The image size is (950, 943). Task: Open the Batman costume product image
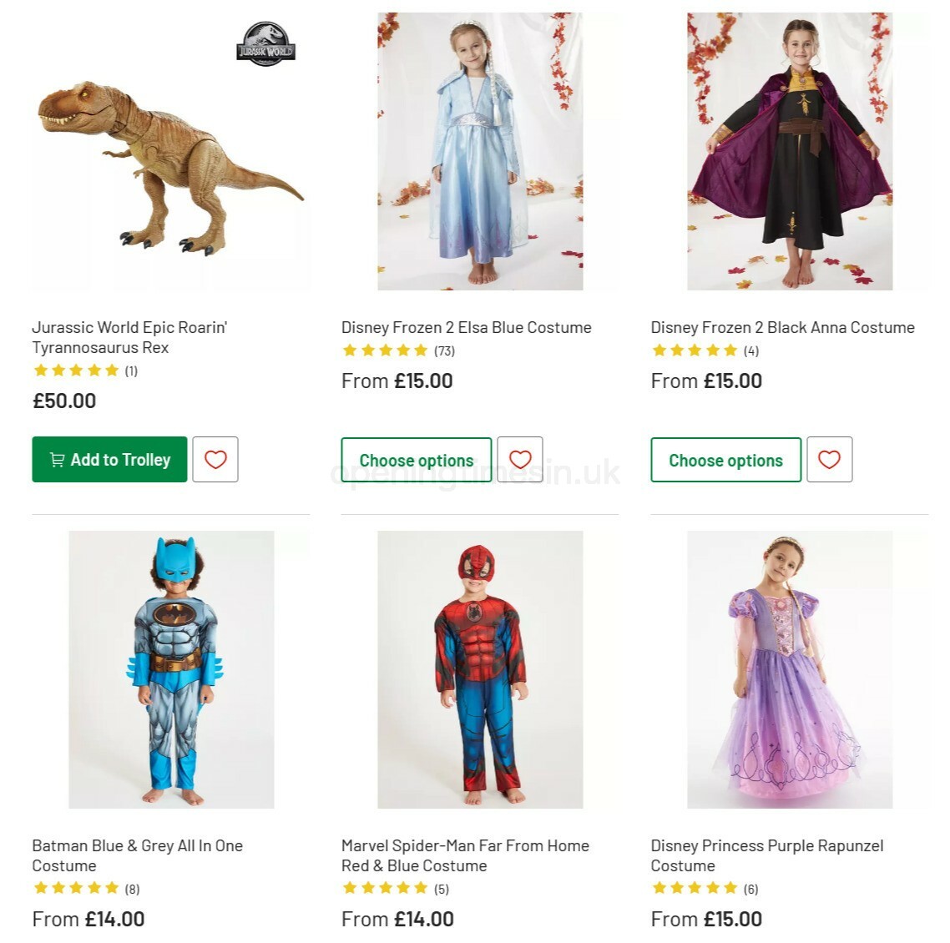pyautogui.click(x=171, y=669)
